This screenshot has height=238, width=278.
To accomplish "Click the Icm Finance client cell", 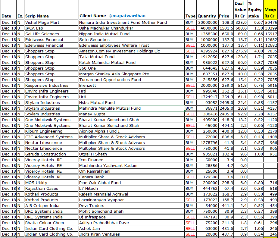I will click(132, 160).
